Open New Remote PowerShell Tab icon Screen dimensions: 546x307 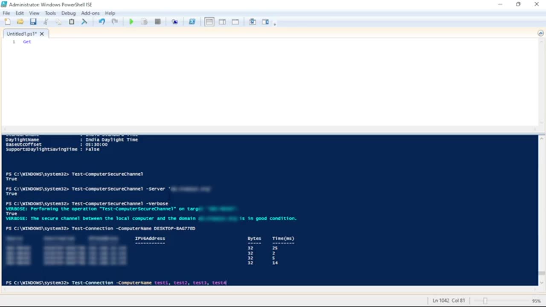tap(174, 22)
